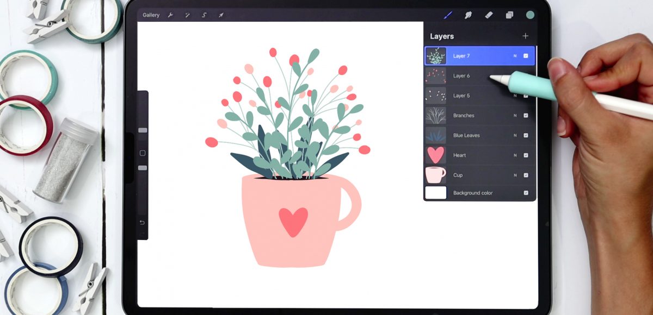Hide the Branches layer using its checkbox
653x315 pixels.
[526, 116]
